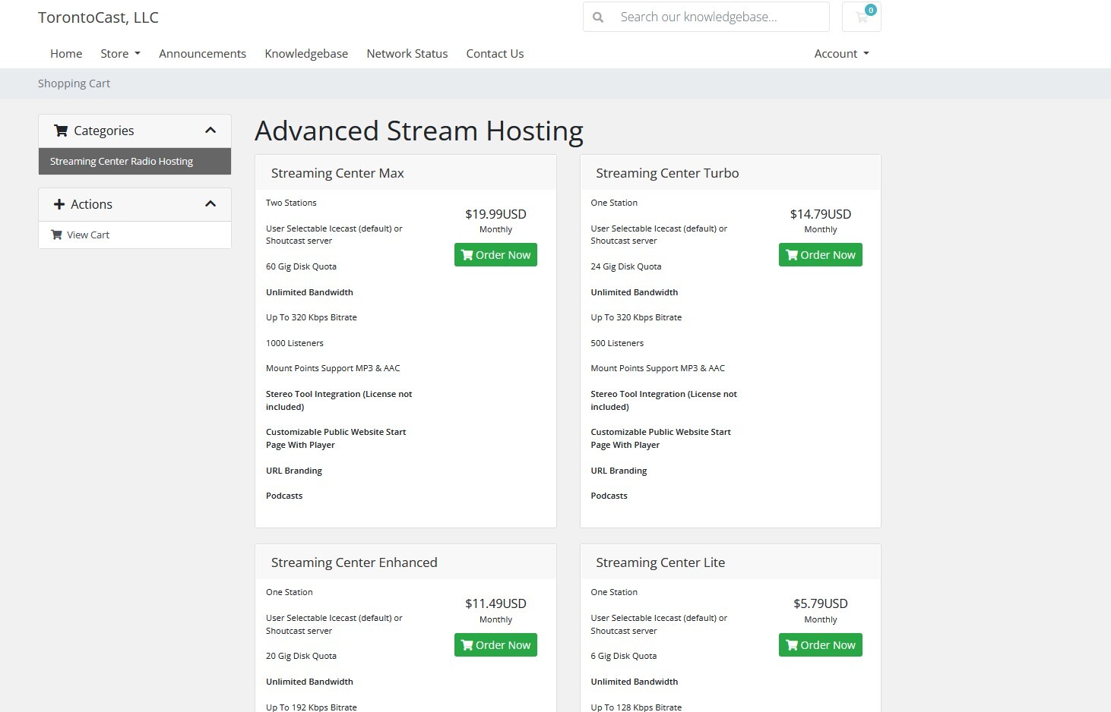
Task: Click the $5.79USD price
Action: 821,603
